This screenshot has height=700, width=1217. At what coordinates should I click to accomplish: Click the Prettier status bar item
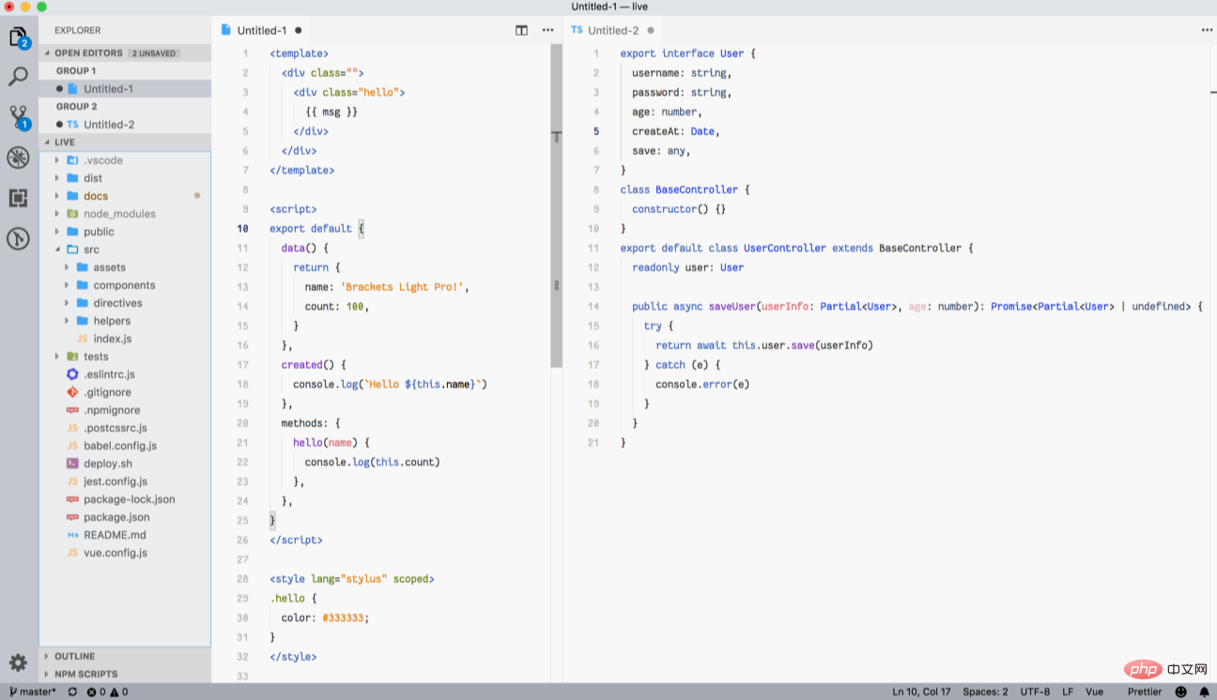(1145, 692)
